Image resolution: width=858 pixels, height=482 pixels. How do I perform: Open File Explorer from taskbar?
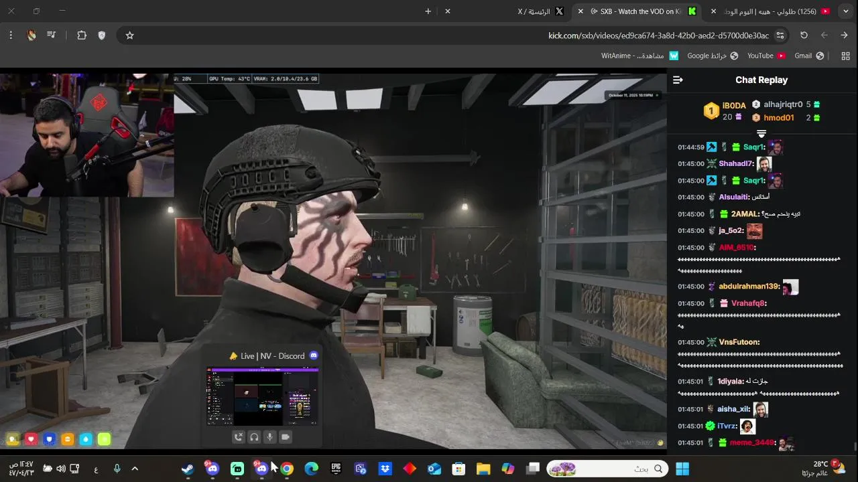(483, 469)
